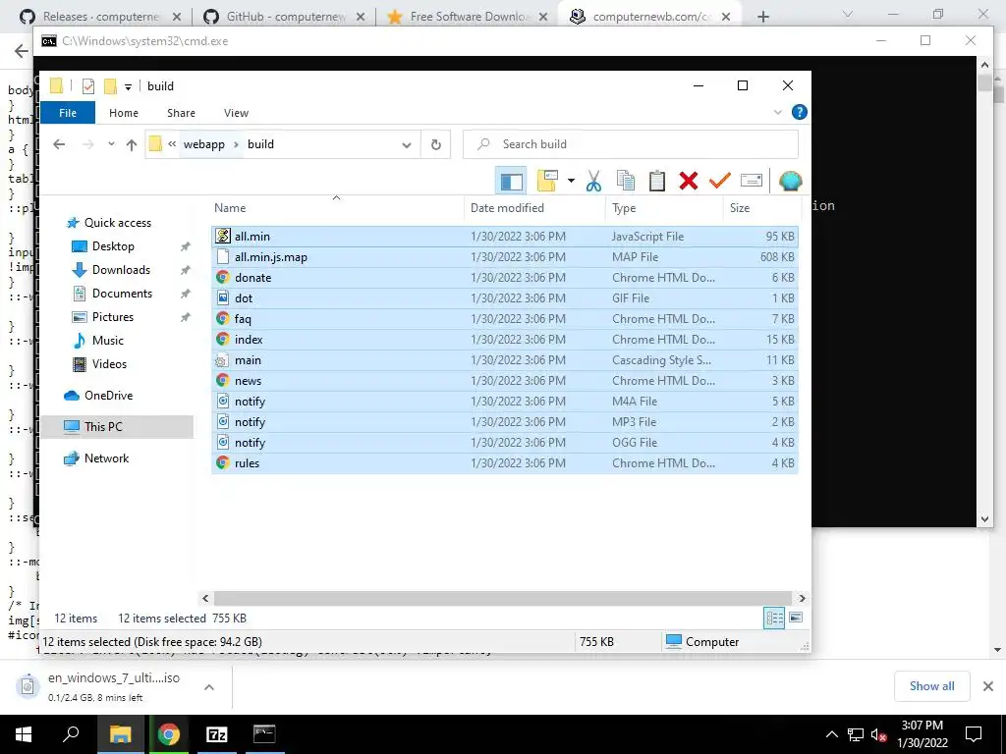
Task: Click the webapp breadcrumb in address bar
Action: pyautogui.click(x=204, y=144)
